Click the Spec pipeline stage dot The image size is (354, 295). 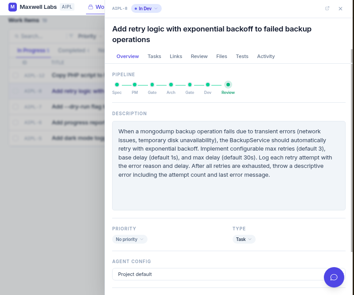click(117, 85)
